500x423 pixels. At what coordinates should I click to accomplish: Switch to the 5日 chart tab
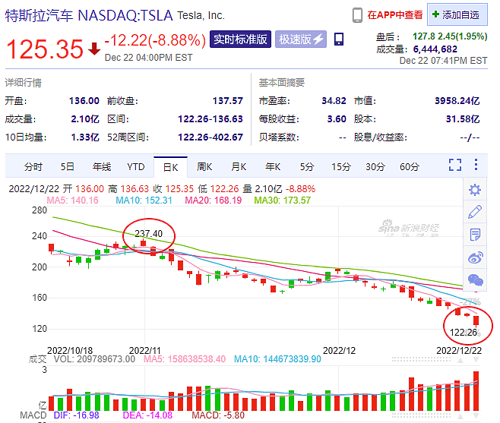click(68, 167)
